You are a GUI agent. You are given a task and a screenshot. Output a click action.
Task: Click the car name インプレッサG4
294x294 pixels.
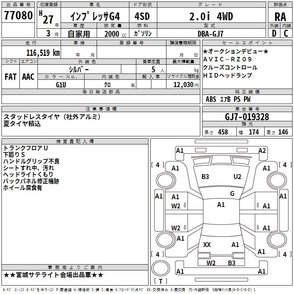tap(95, 16)
